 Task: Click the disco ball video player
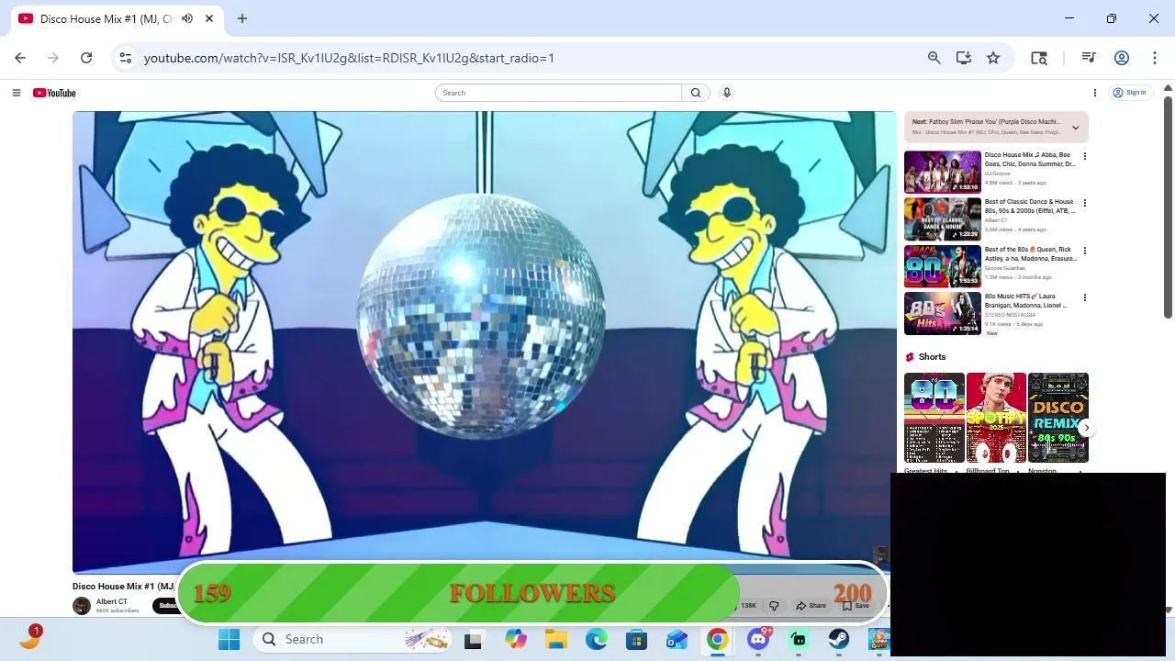point(485,342)
